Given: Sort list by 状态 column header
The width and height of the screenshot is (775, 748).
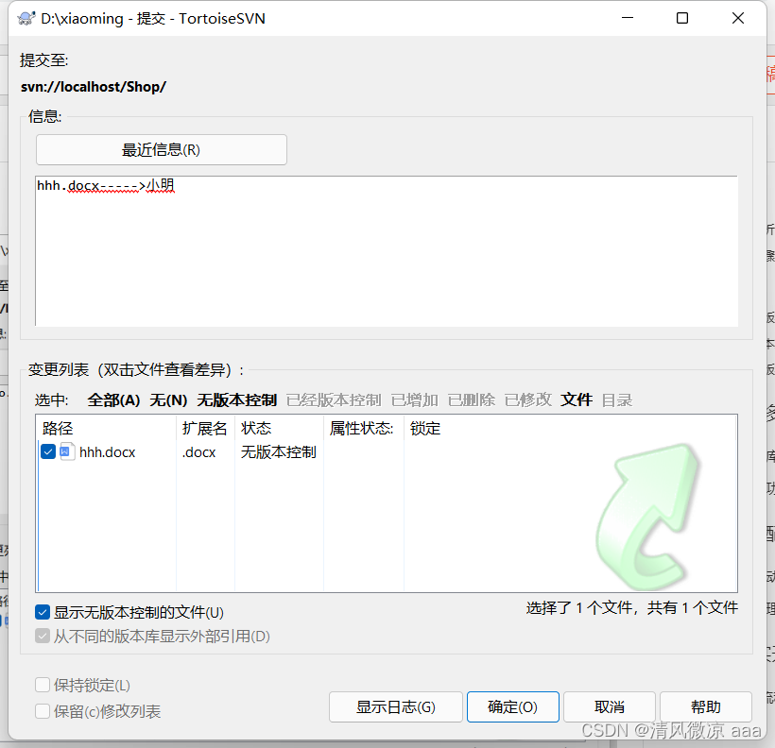Looking at the screenshot, I should [x=279, y=428].
